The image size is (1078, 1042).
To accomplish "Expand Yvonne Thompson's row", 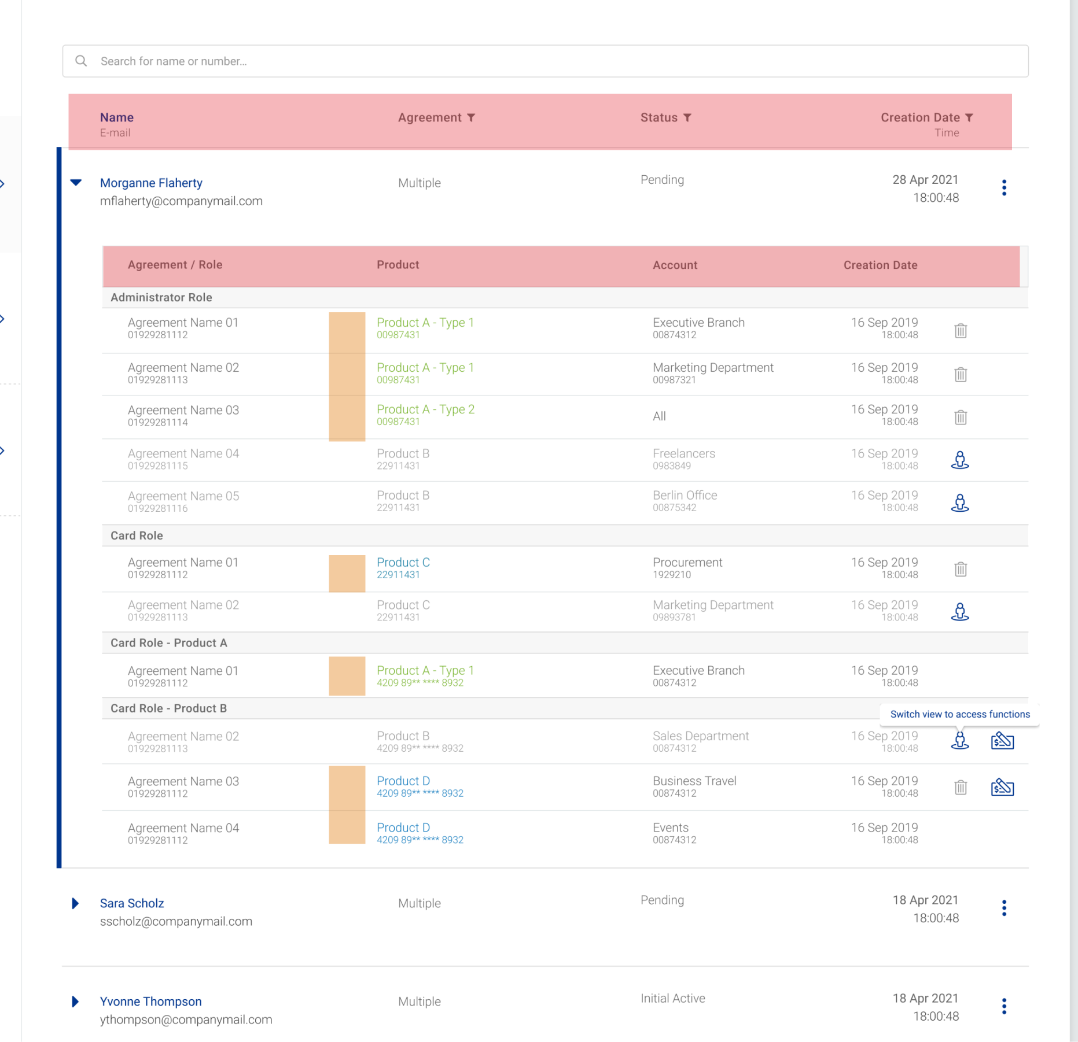I will [75, 1002].
